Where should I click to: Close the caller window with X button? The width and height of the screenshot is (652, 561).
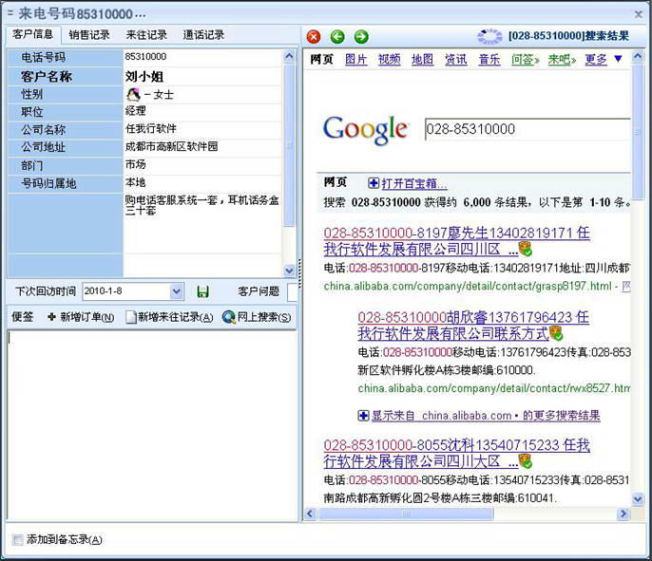coord(639,14)
